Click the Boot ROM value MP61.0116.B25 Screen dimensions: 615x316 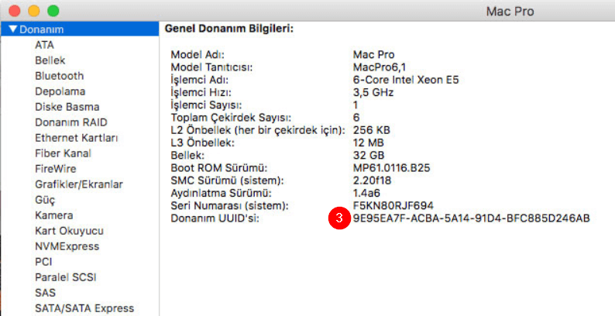(391, 168)
